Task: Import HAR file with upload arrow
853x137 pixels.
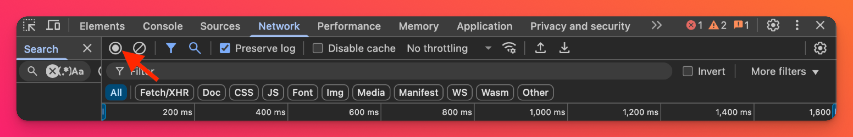Action: [x=540, y=48]
